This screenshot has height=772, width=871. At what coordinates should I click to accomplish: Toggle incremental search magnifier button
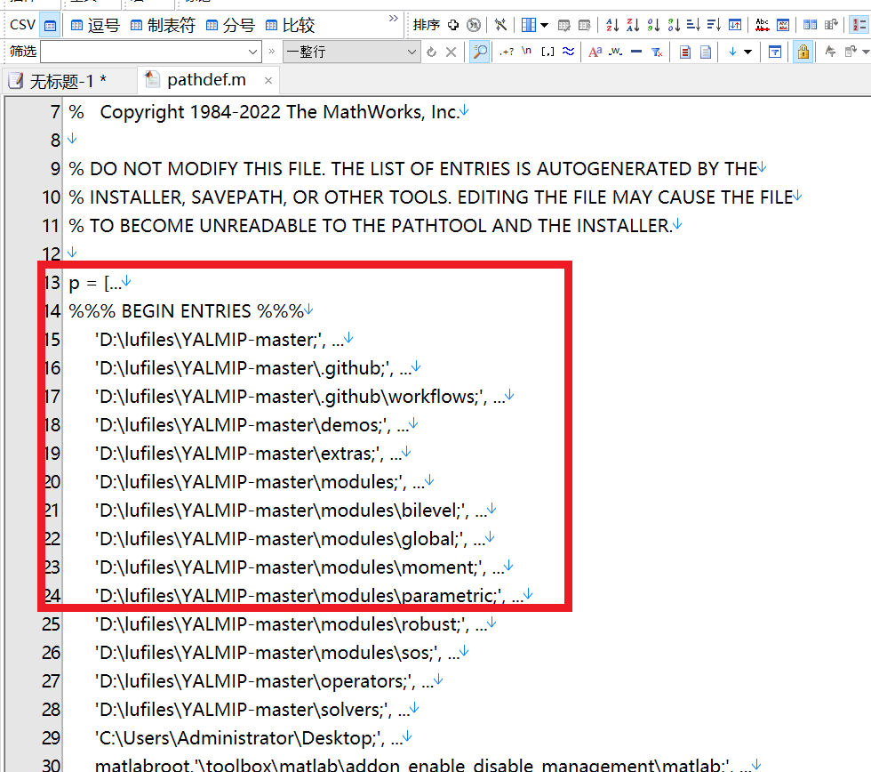click(x=479, y=52)
